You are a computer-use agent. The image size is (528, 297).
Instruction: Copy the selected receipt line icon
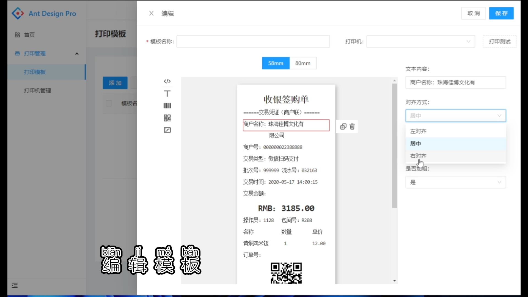pos(343,127)
